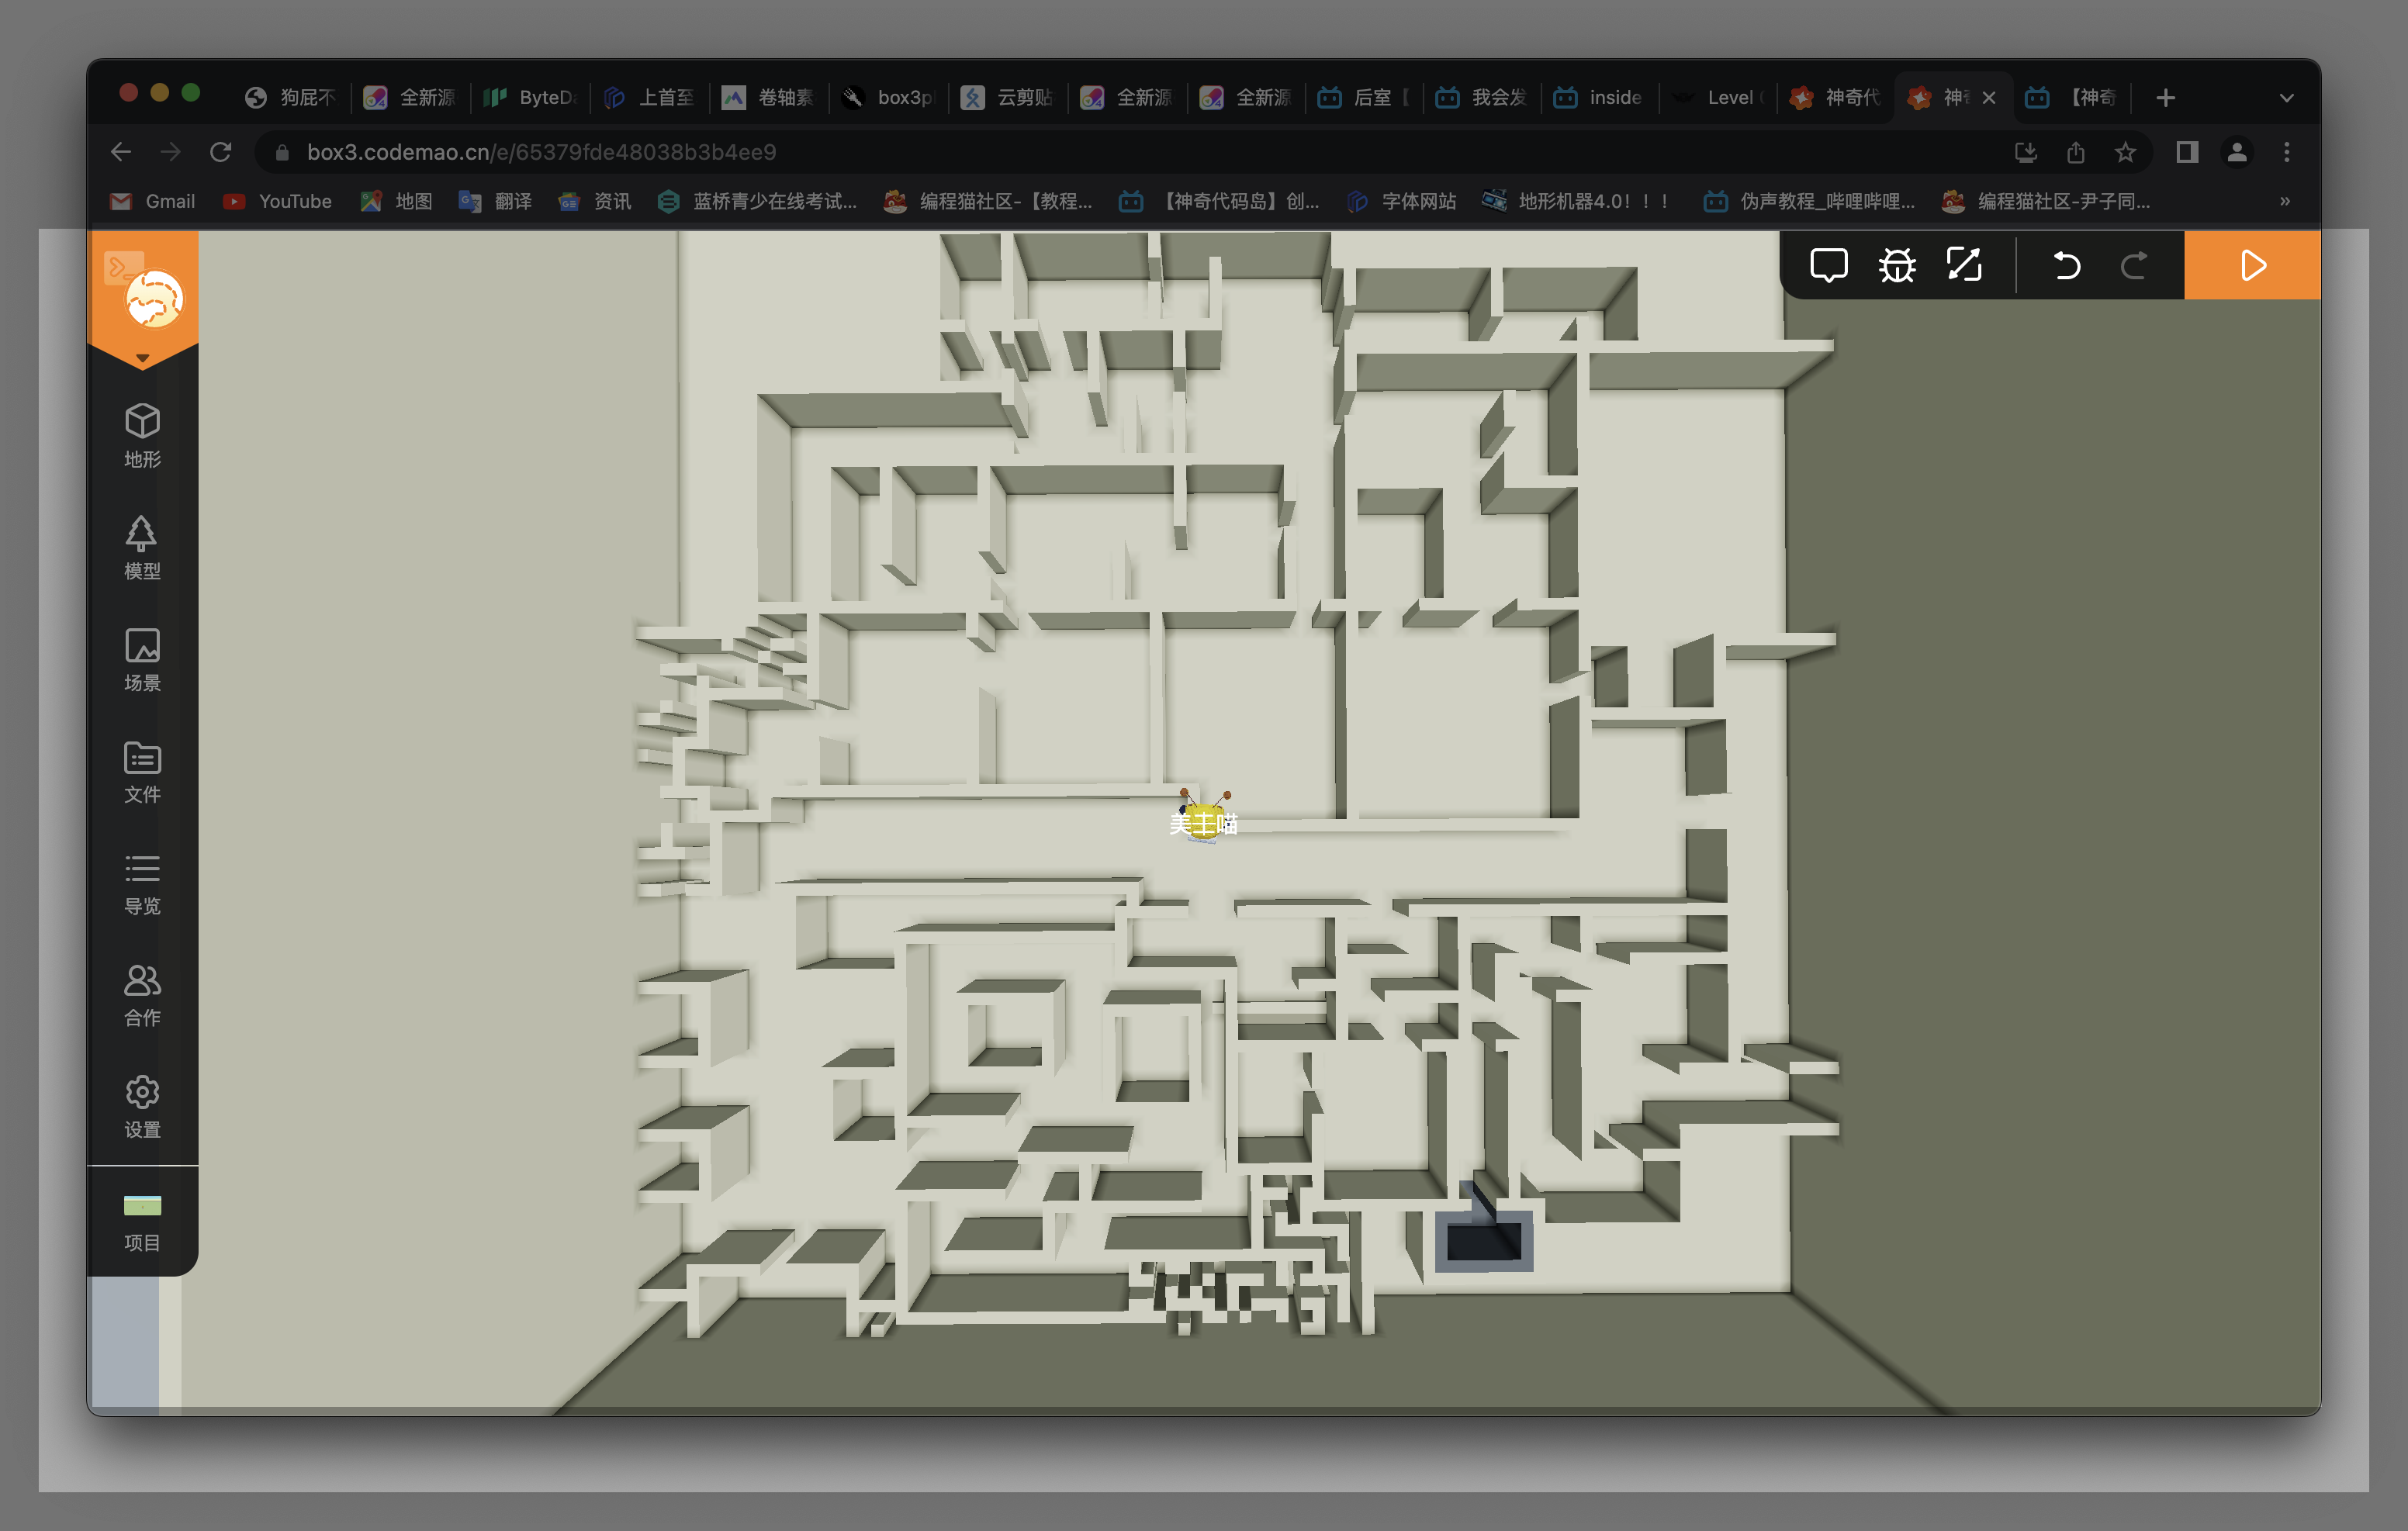
Task: Open the Gmail bookmark
Action: click(x=152, y=201)
